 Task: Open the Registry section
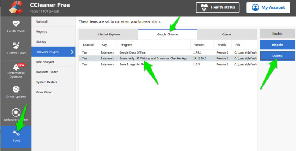pyautogui.click(x=54, y=32)
